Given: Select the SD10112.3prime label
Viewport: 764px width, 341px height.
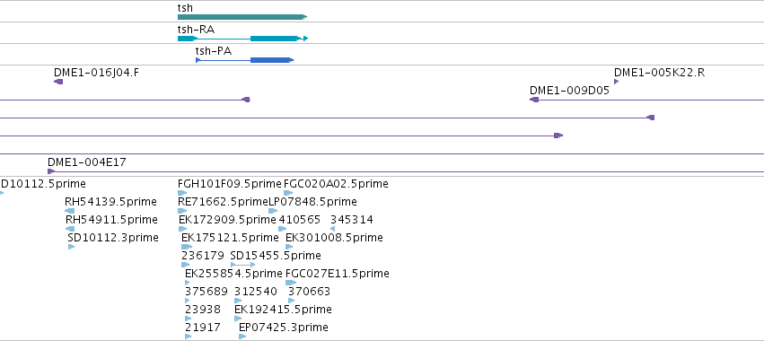Looking at the screenshot, I should pyautogui.click(x=113, y=238).
